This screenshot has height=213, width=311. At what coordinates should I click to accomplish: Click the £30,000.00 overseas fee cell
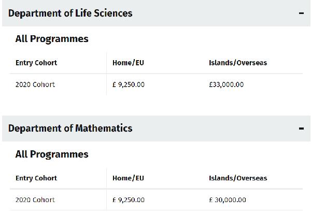click(x=228, y=200)
